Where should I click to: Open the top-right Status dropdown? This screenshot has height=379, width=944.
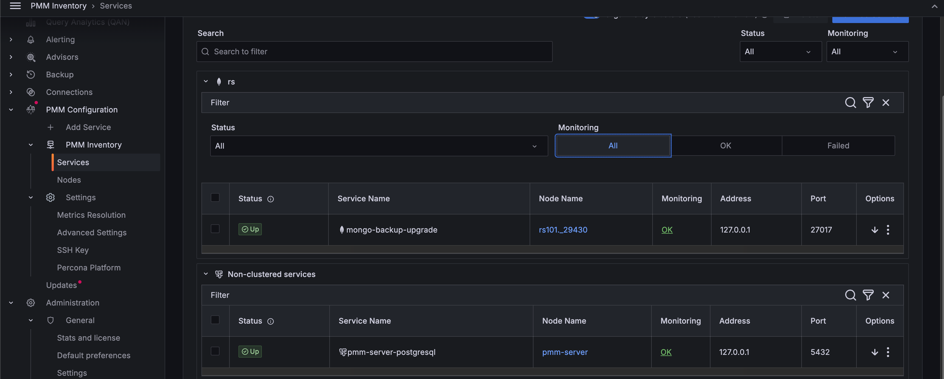click(x=780, y=52)
